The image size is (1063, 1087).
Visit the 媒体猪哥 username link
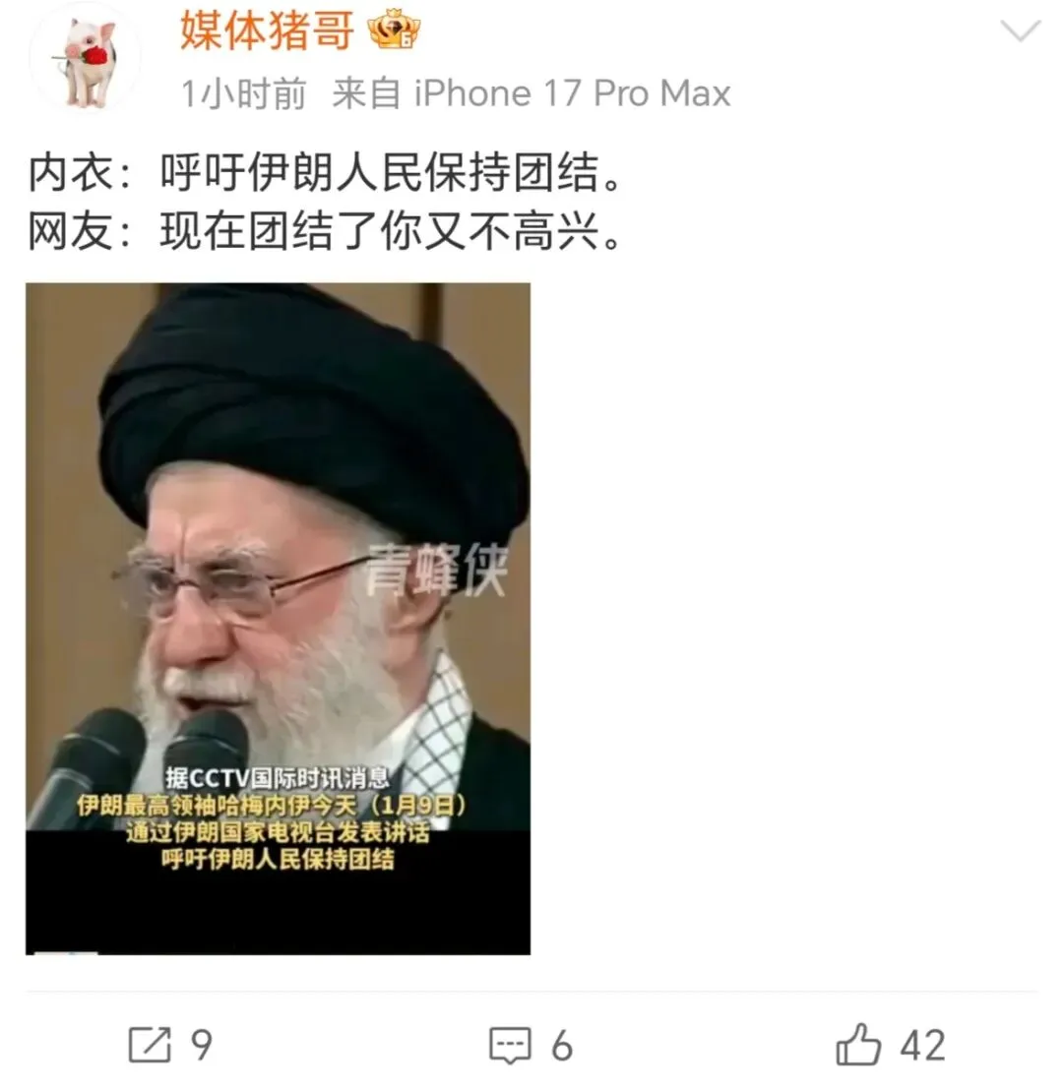[x=267, y=30]
